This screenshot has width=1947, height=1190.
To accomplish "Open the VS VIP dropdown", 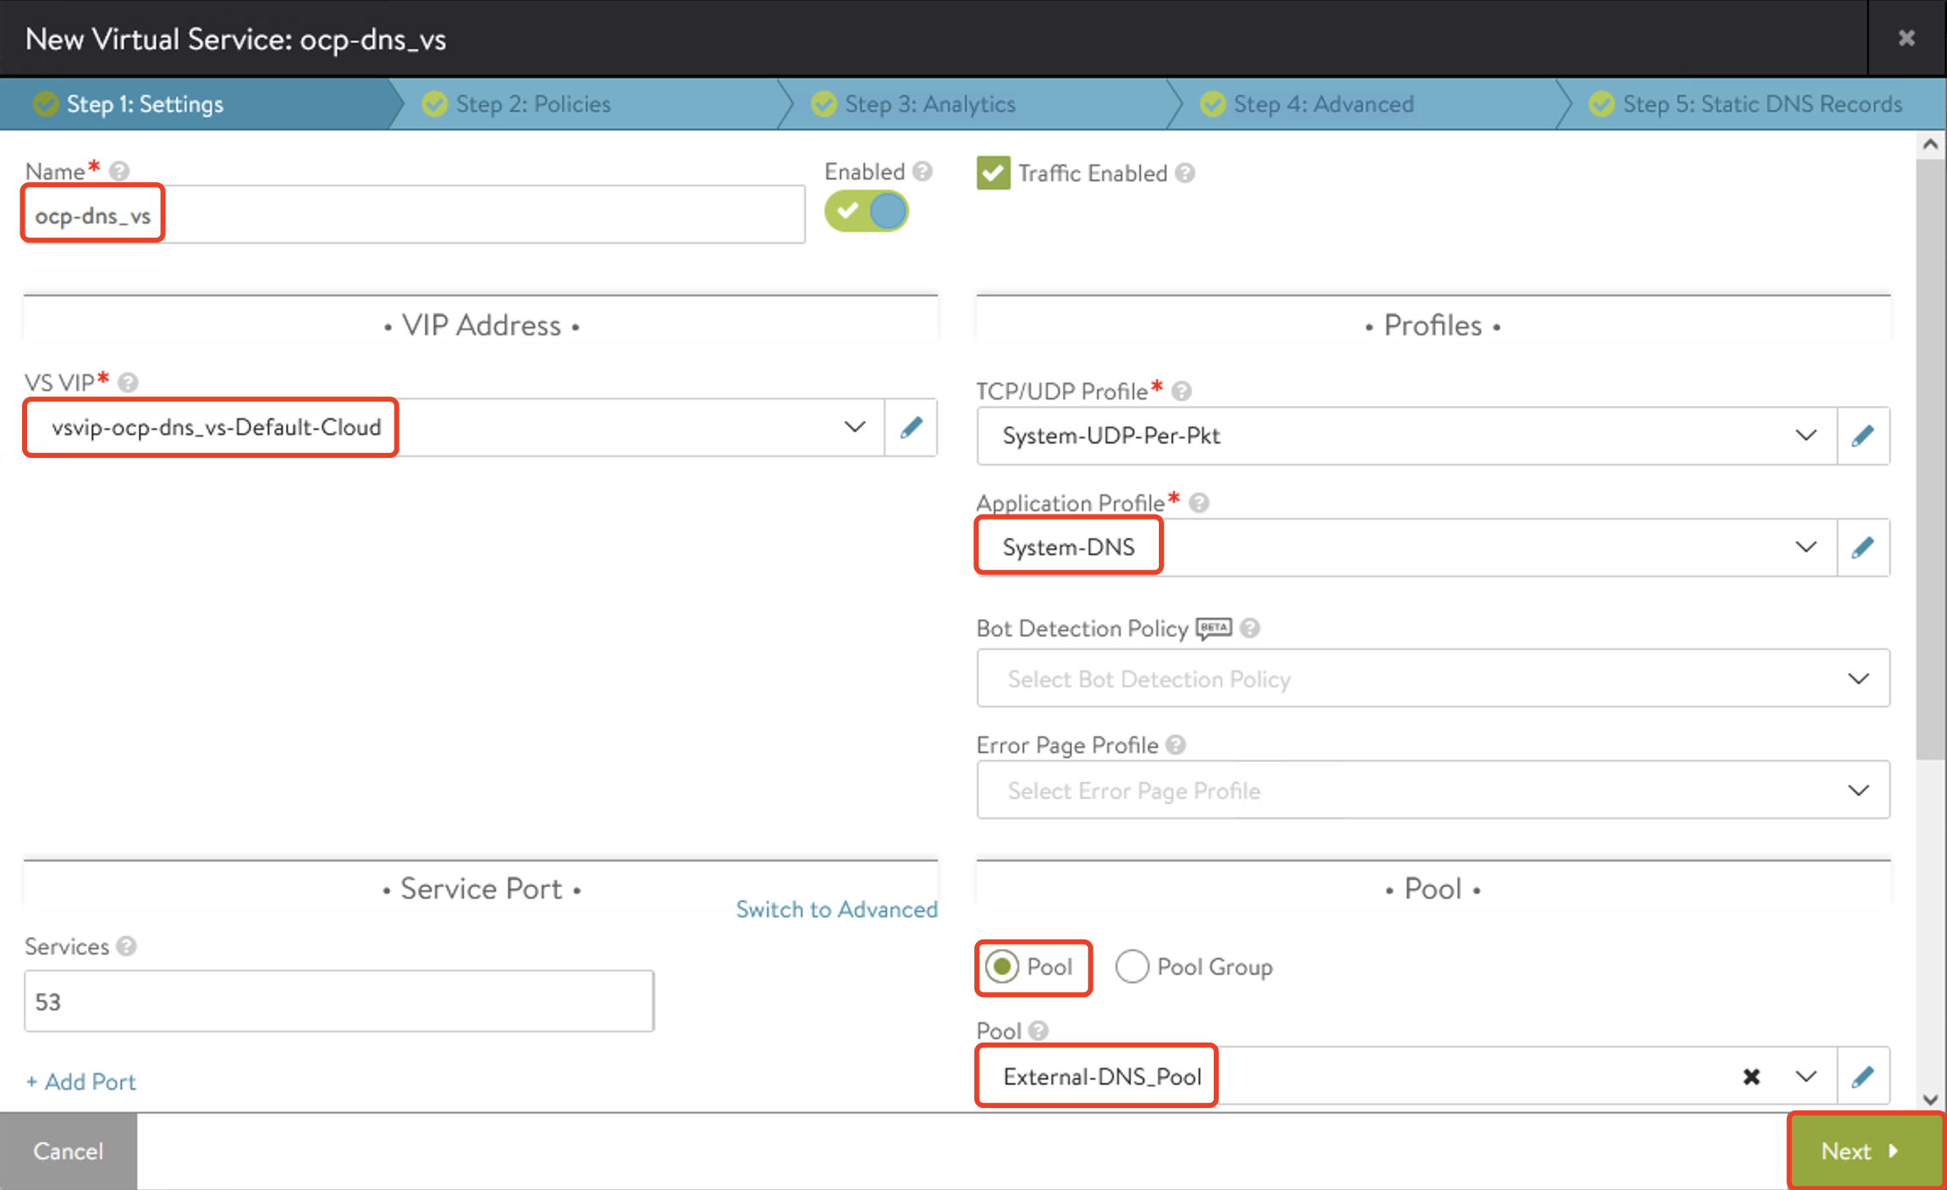I will pos(855,427).
